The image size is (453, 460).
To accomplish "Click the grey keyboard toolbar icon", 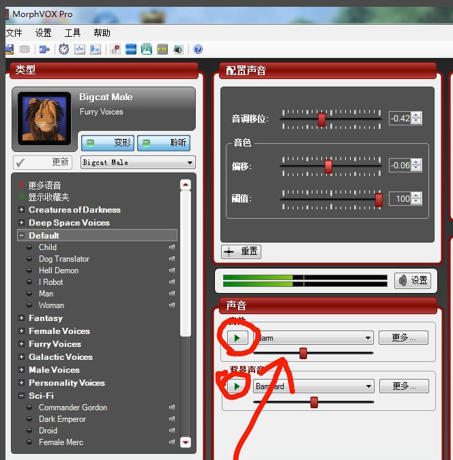I will point(25,49).
